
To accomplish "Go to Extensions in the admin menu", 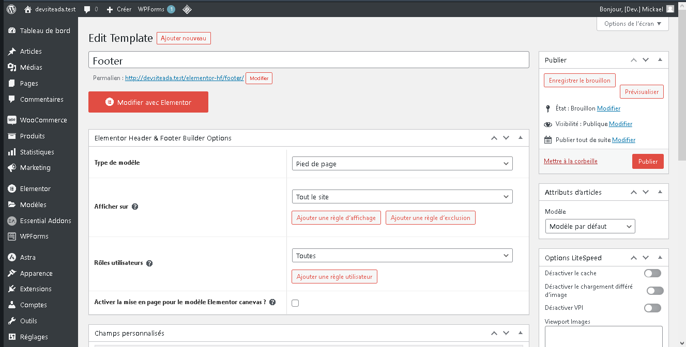I will click(x=36, y=289).
